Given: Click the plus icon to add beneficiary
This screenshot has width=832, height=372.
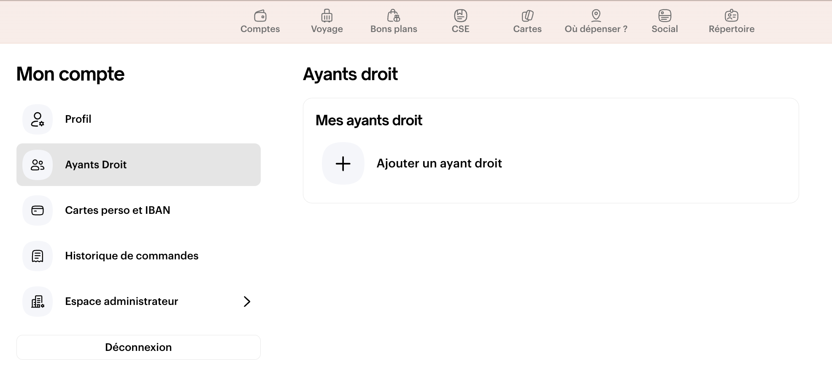Looking at the screenshot, I should pos(343,164).
